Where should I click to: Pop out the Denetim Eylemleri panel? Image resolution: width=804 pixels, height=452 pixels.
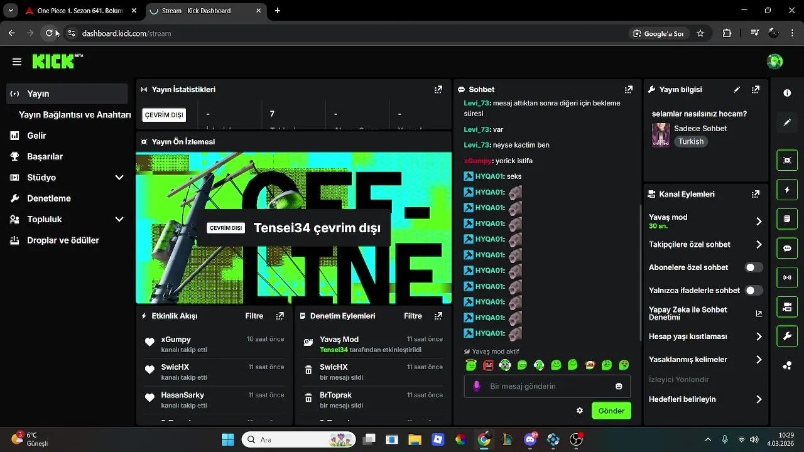438,316
